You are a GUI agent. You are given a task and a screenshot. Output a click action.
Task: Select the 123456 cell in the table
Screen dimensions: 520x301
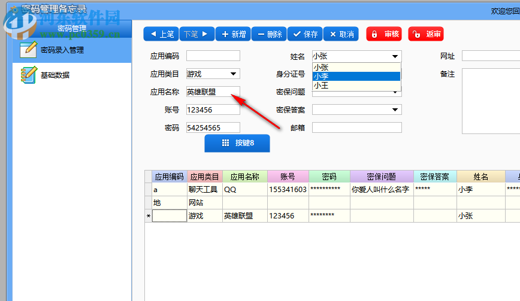(x=288, y=216)
